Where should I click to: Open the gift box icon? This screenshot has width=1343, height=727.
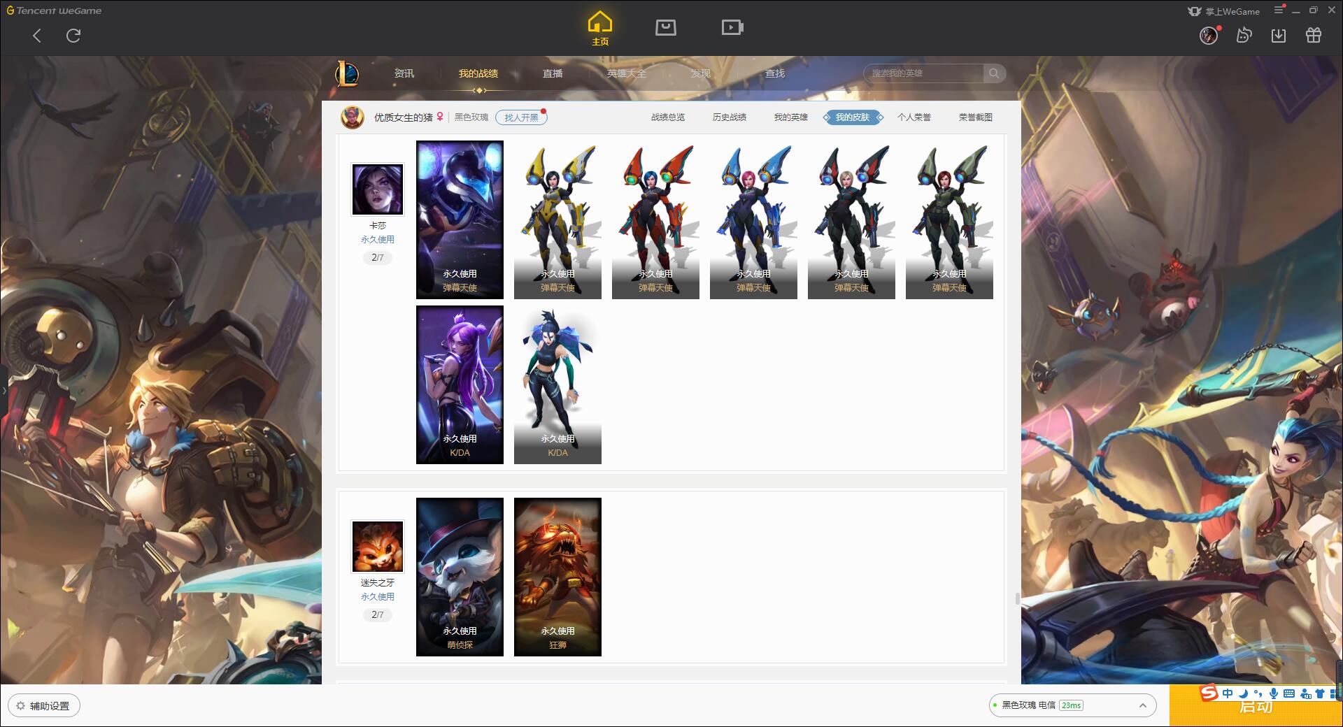(1314, 35)
